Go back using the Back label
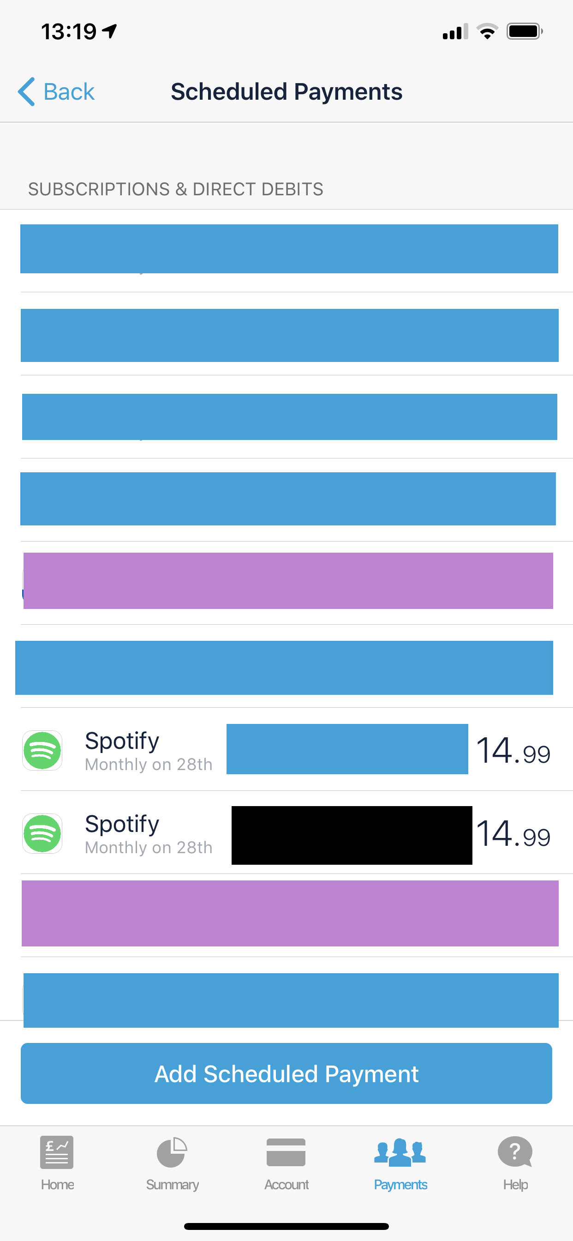 69,91
